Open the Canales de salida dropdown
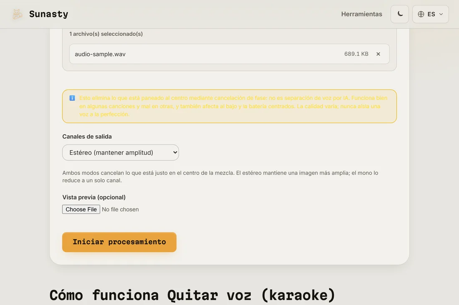The image size is (459, 305). 121,152
